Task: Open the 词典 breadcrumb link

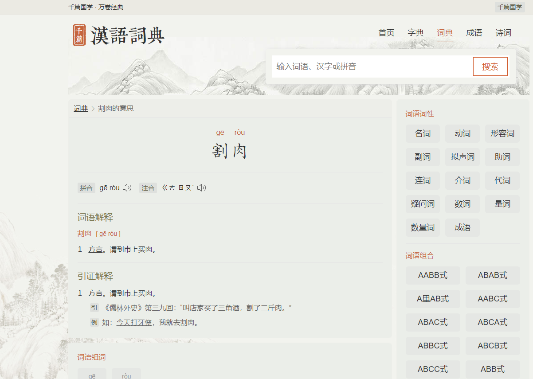Action: pyautogui.click(x=80, y=108)
